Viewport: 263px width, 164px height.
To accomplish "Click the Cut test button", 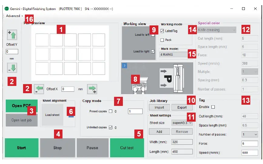I will click(127, 148).
